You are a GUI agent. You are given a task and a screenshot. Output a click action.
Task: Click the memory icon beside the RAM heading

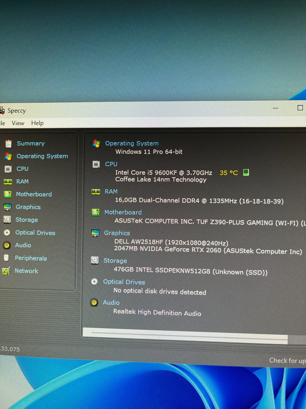[96, 191]
